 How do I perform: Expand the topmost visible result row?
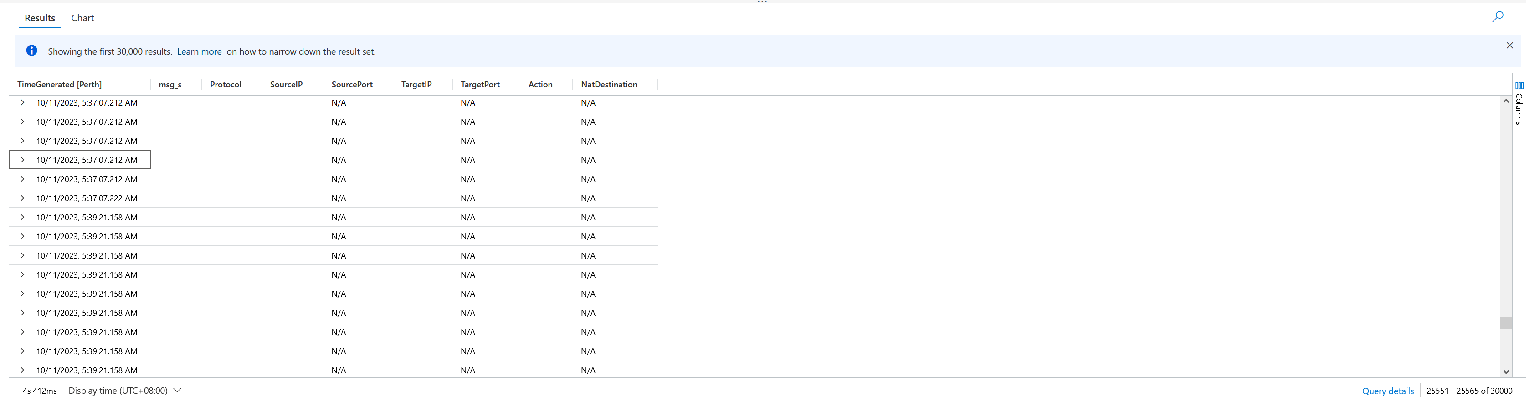23,103
